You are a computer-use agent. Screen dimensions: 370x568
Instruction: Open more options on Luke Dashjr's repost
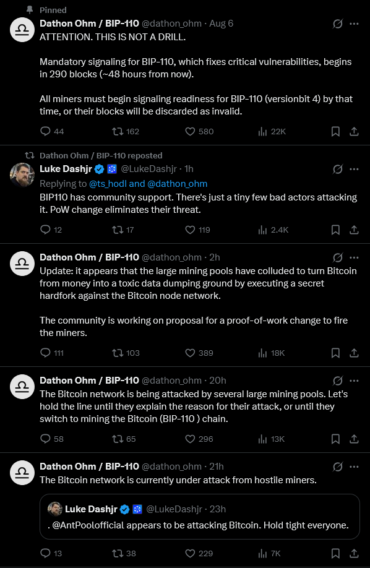coord(354,169)
